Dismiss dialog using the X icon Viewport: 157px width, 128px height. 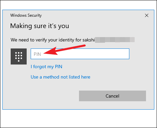pyautogui.click(x=147, y=15)
